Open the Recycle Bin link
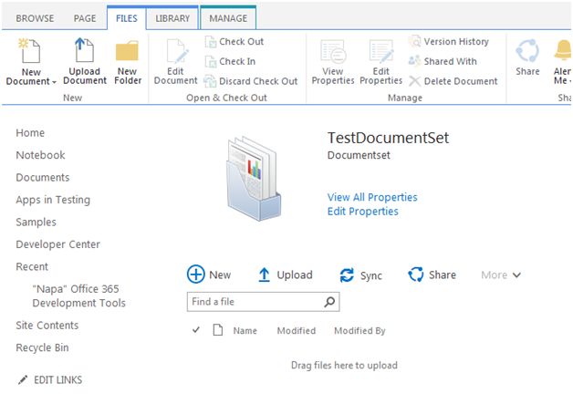Screen dimensions: 573x404 coord(42,347)
